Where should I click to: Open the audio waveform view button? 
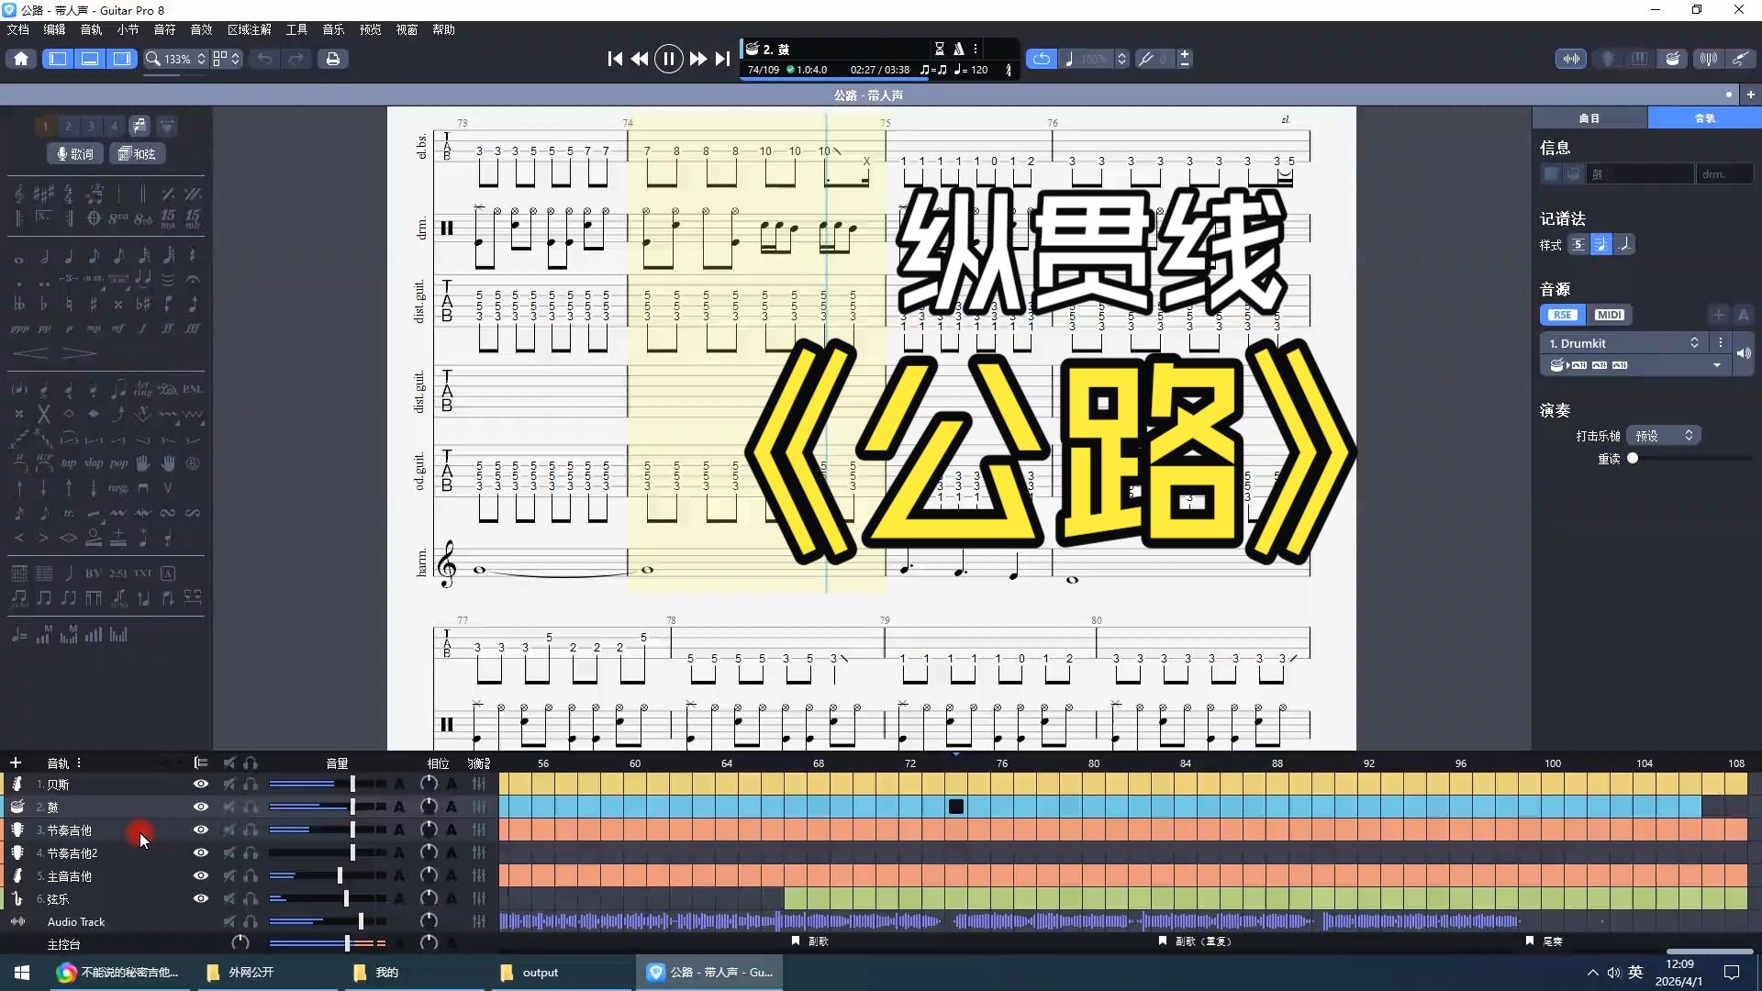(1571, 59)
